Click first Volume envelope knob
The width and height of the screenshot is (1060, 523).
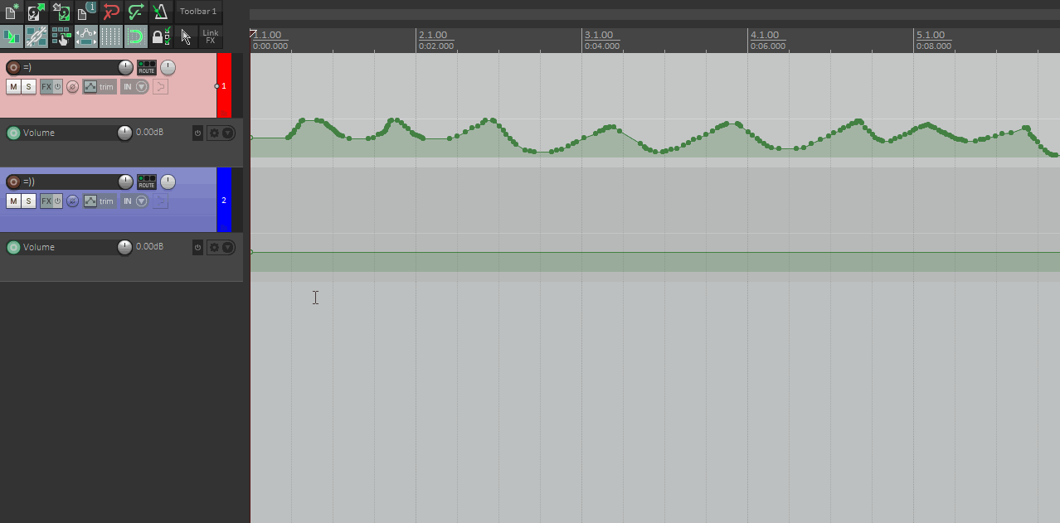click(124, 133)
